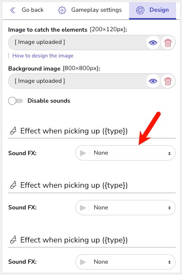Select the Design tab
This screenshot has width=182, height=275.
pos(153,10)
